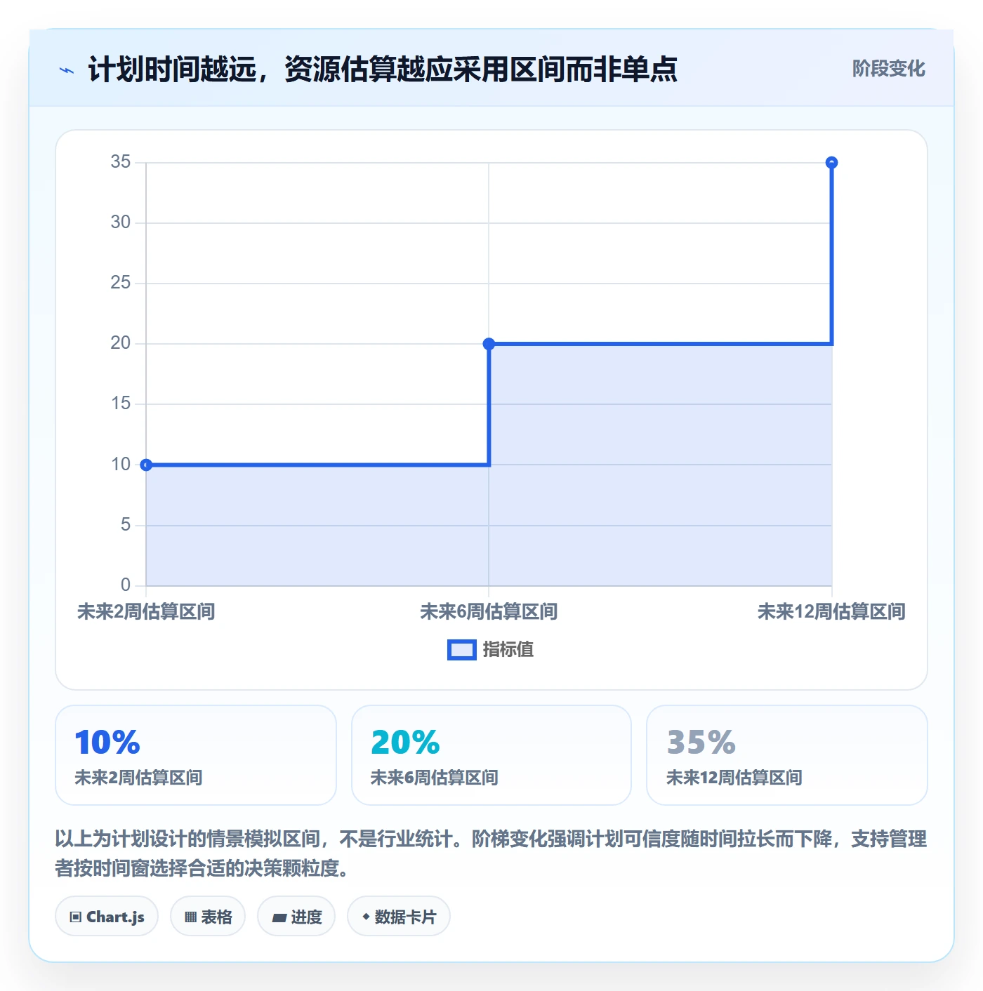Click the bar icon in the 进度 tag
Viewport: 983px width, 991px height.
[x=279, y=917]
